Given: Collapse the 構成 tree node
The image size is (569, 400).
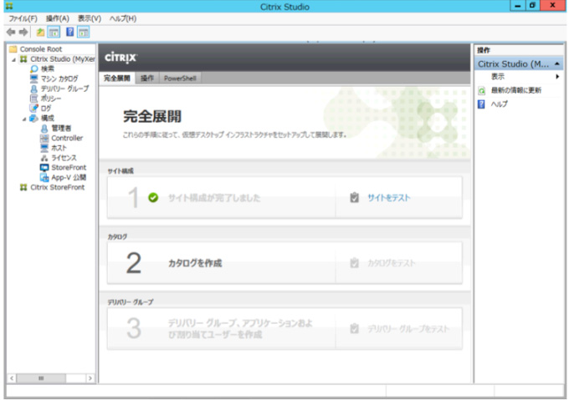Looking at the screenshot, I should coord(24,119).
